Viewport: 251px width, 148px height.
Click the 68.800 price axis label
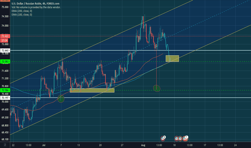[x=5, y=125]
